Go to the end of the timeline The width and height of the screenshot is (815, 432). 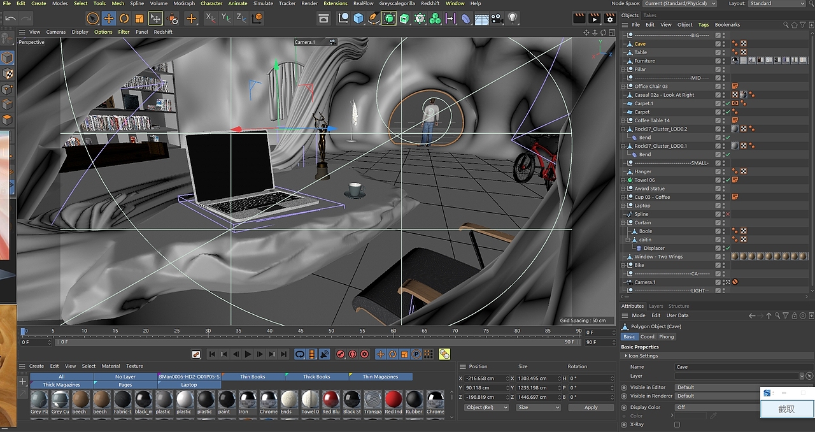pyautogui.click(x=284, y=354)
